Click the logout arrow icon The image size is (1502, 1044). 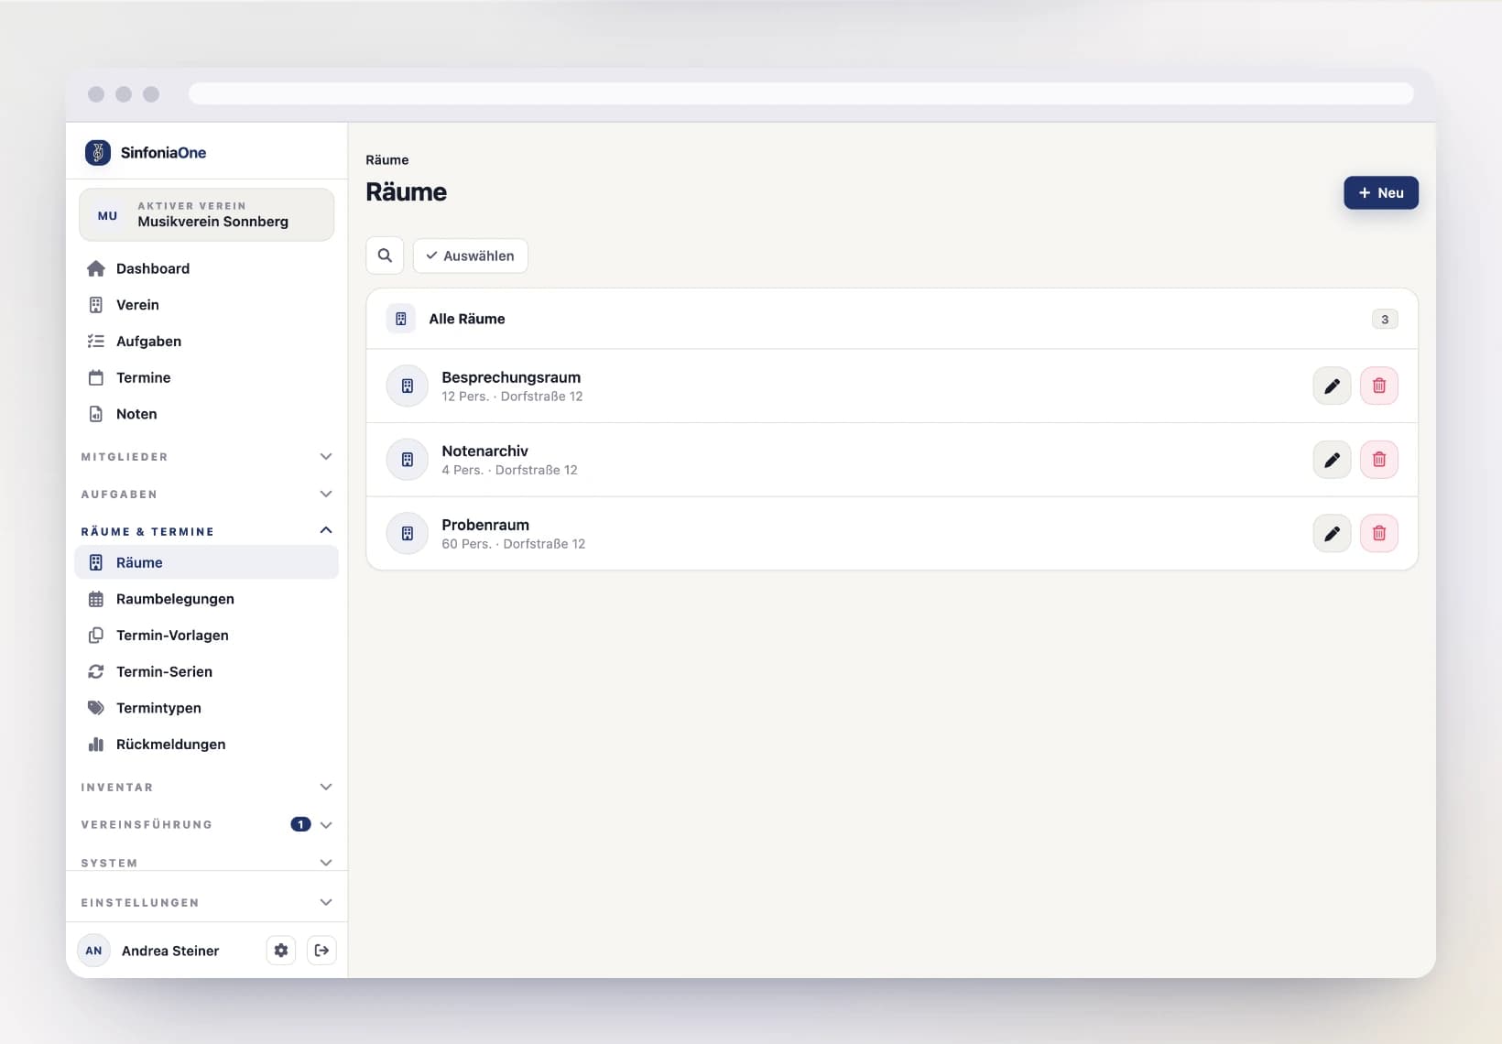321,951
